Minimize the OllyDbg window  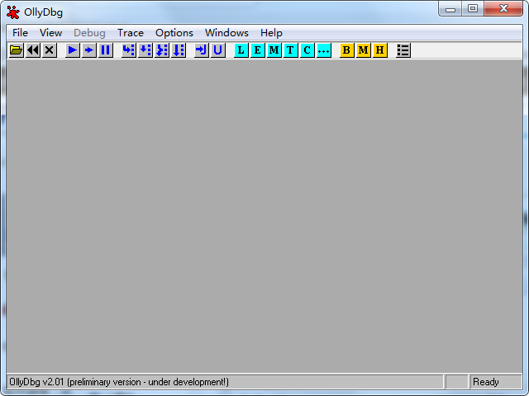tap(450, 9)
